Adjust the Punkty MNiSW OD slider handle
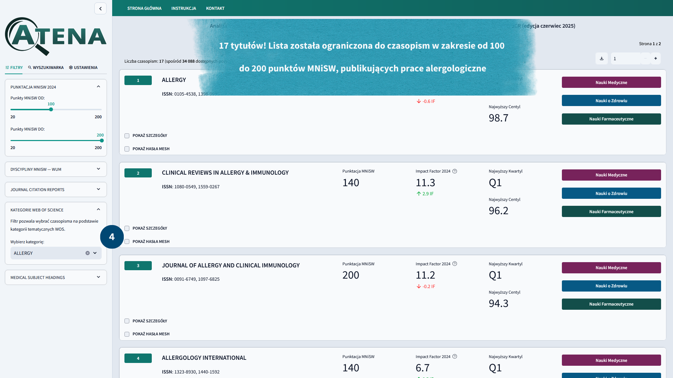The image size is (673, 378). [x=51, y=110]
